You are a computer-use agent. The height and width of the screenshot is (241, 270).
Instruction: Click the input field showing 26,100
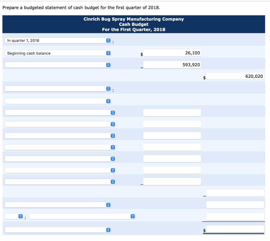tap(172, 53)
